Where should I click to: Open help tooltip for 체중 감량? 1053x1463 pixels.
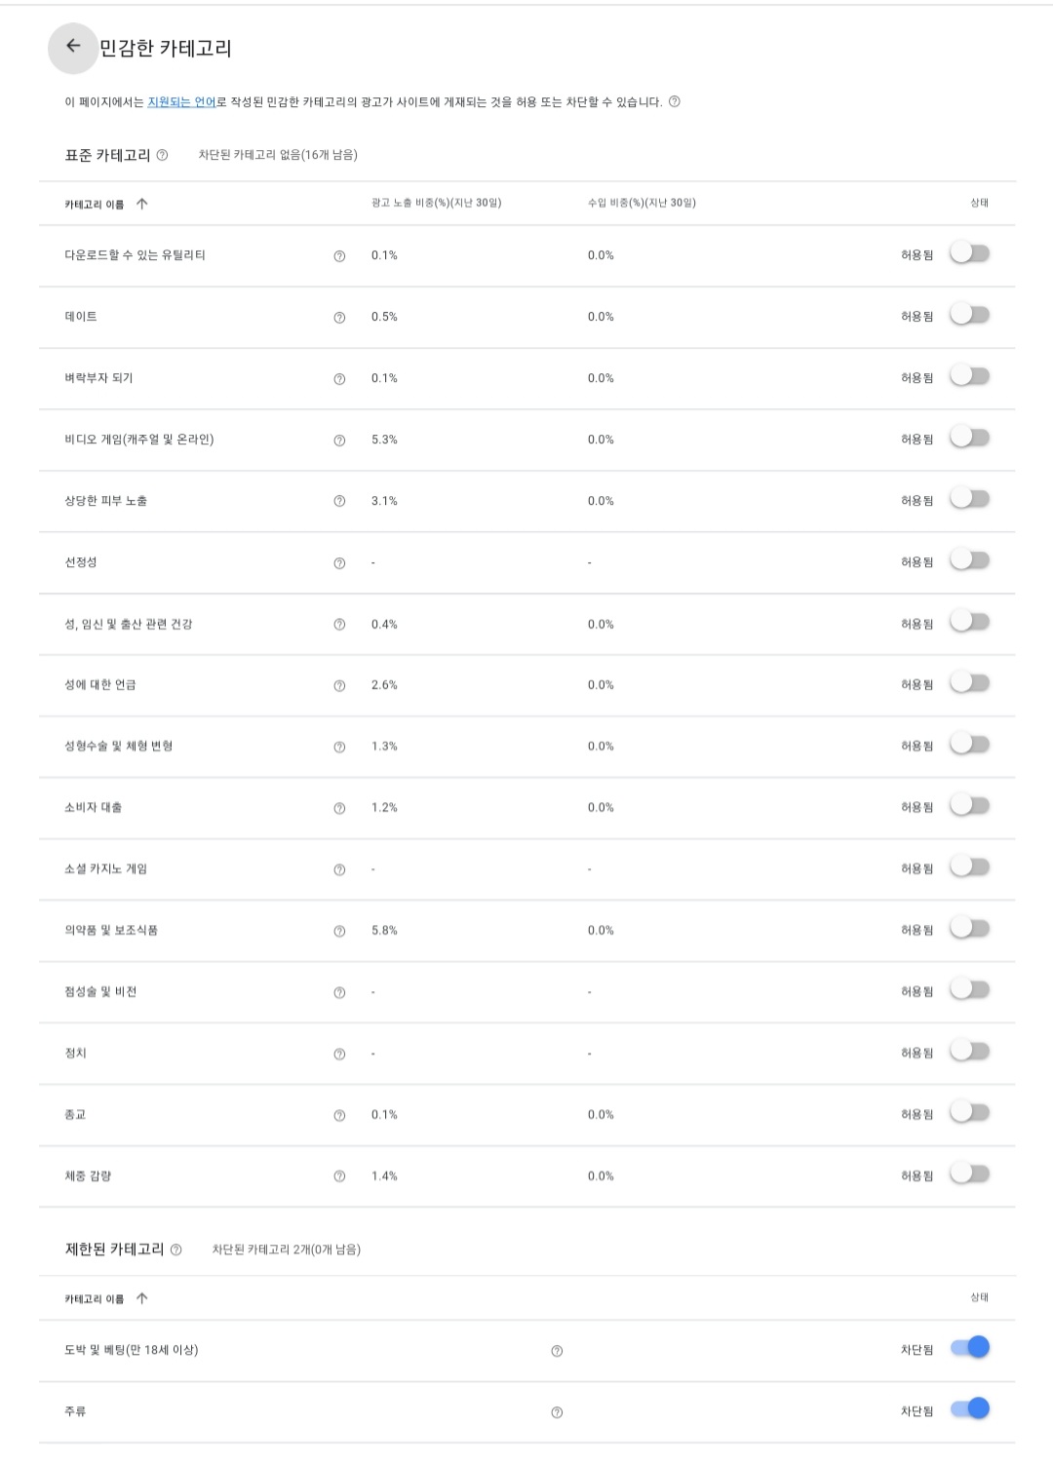339,1175
